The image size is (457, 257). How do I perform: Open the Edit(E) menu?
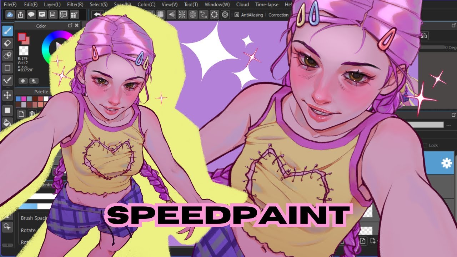(31, 5)
